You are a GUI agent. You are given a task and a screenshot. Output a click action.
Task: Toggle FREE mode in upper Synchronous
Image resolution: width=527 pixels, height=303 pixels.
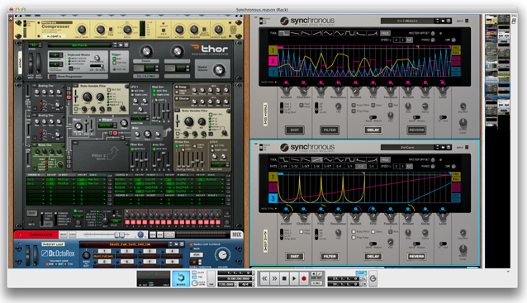pos(385,33)
